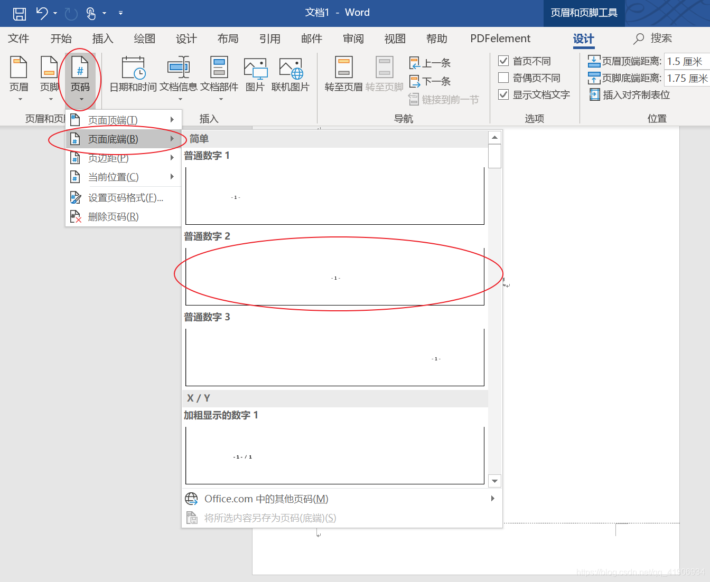Click the 页码 page number button
Screen dimensions: 710x582
point(80,78)
